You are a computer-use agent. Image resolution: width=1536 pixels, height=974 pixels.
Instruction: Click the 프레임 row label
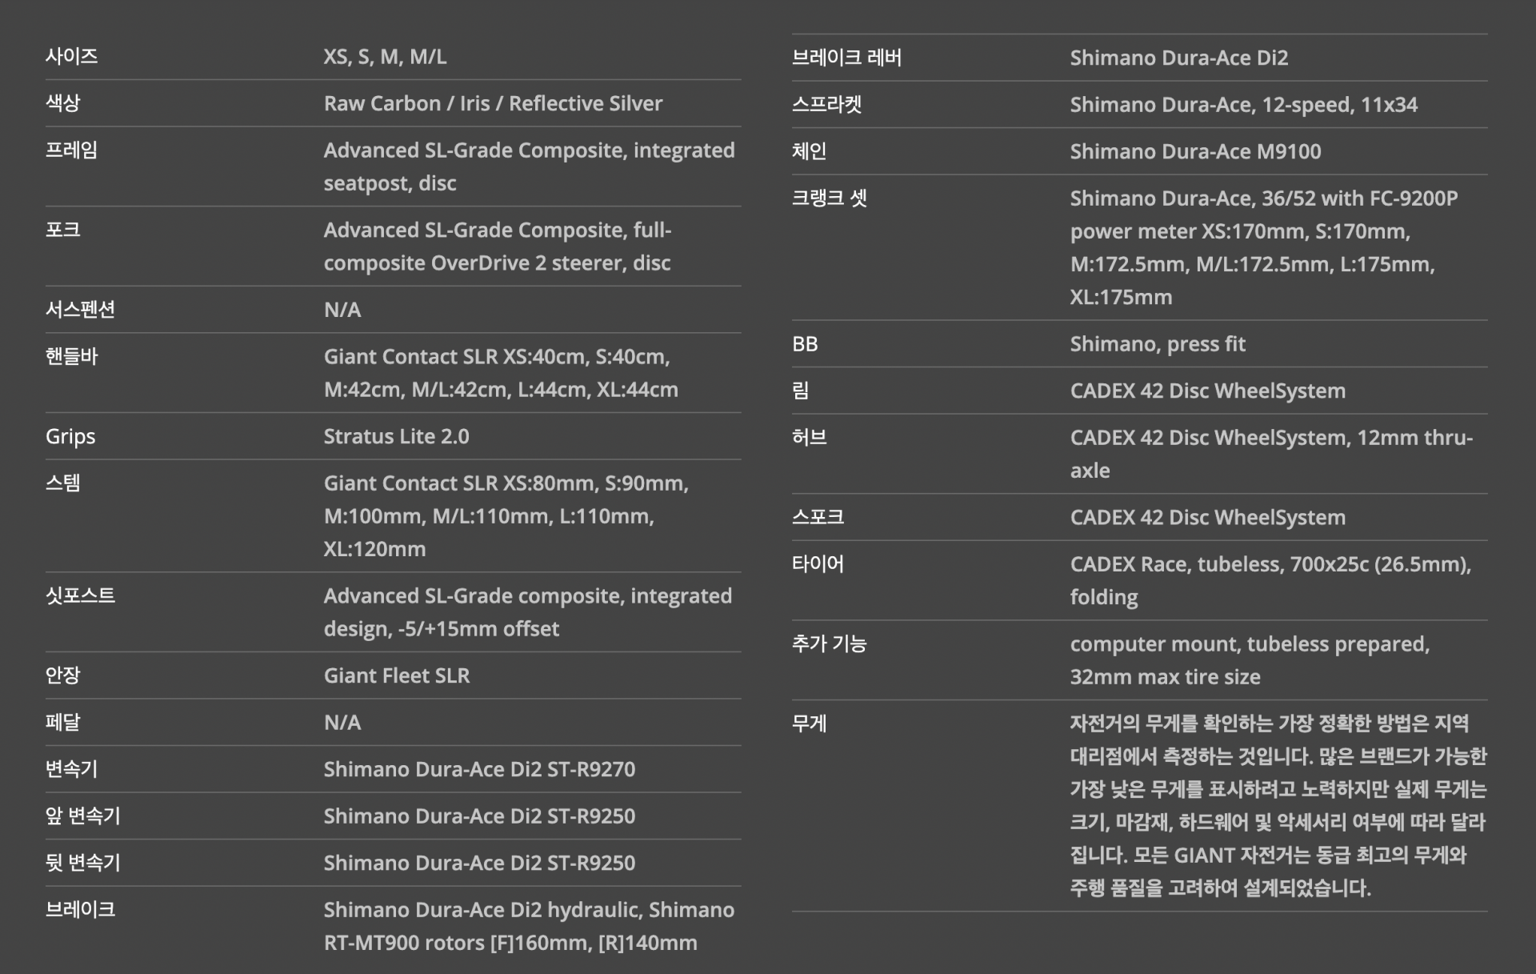[x=71, y=150]
